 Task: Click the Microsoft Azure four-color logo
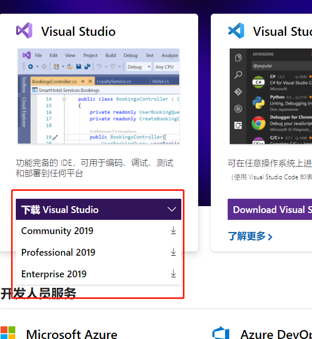[8, 333]
